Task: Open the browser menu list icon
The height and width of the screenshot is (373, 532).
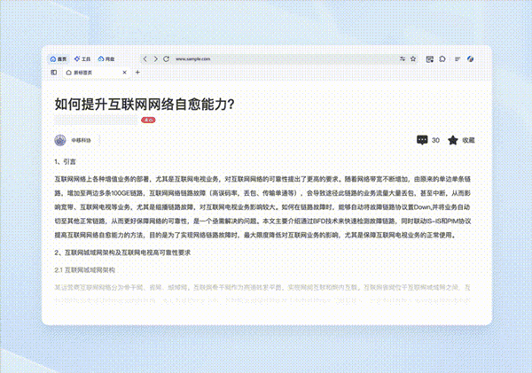Action: tap(458, 58)
